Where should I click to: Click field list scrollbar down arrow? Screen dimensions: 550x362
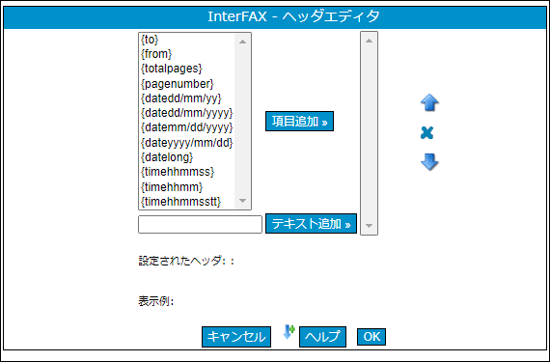click(242, 201)
